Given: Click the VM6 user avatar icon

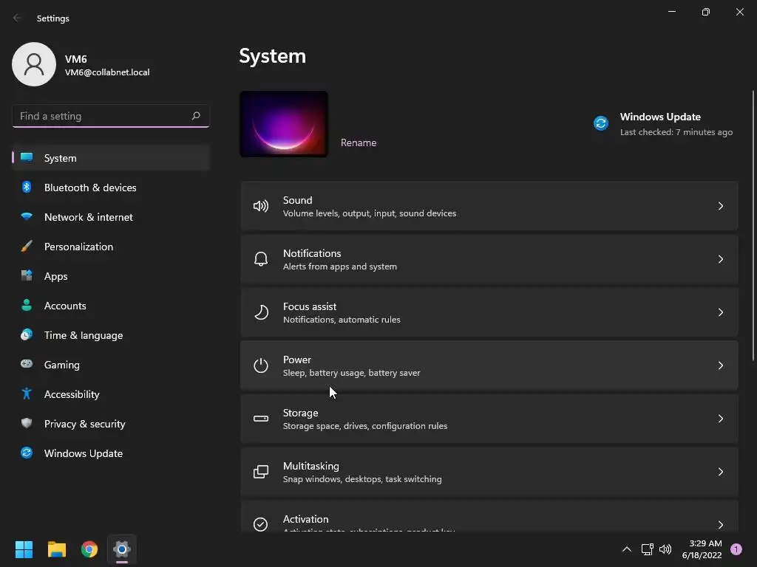Looking at the screenshot, I should click(x=34, y=64).
